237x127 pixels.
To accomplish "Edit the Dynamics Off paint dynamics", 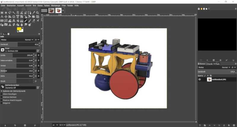I will (x=38, y=87).
